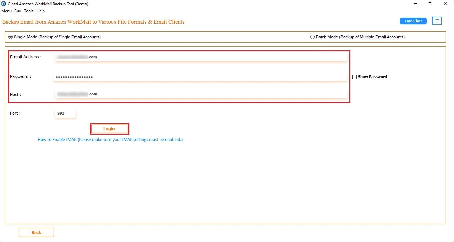
Task: Click the 'Host :' label
Action: tap(16, 95)
